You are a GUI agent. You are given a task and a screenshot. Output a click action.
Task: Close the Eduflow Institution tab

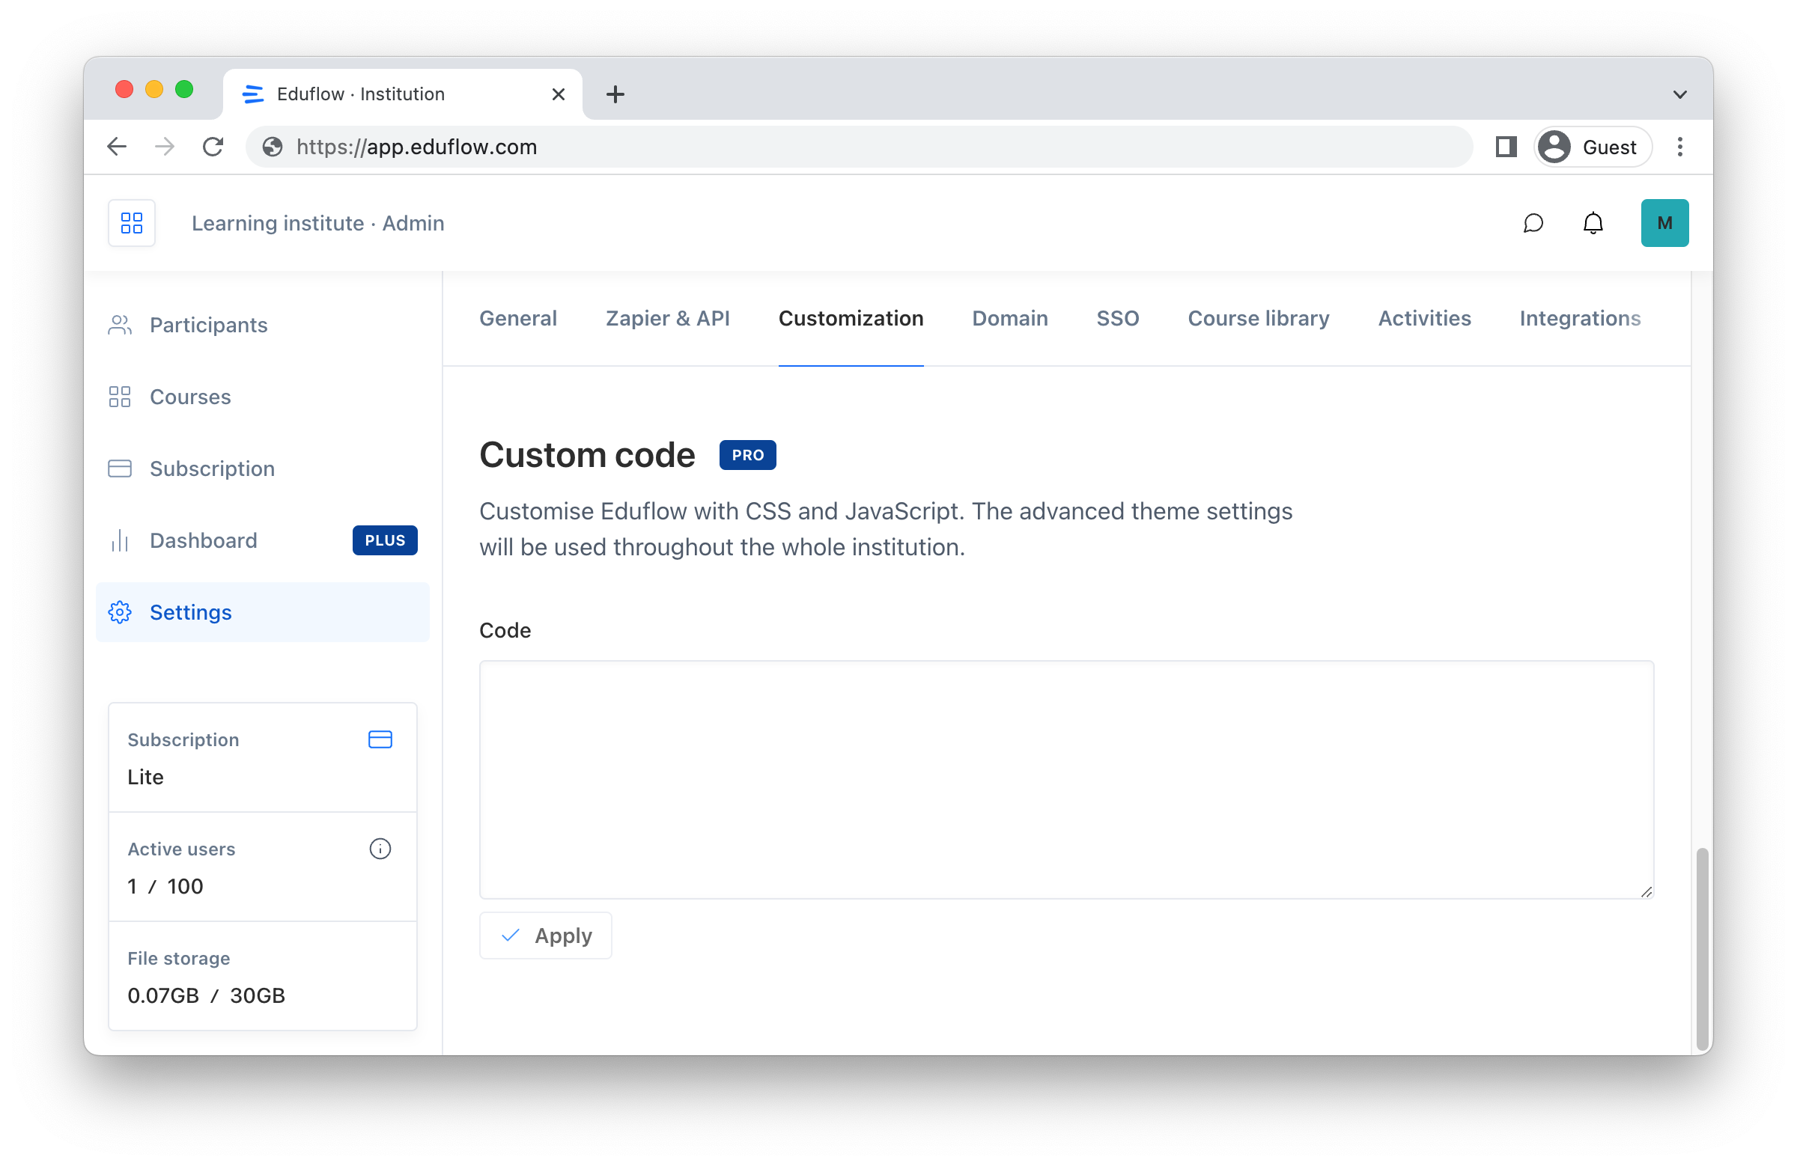pyautogui.click(x=559, y=94)
